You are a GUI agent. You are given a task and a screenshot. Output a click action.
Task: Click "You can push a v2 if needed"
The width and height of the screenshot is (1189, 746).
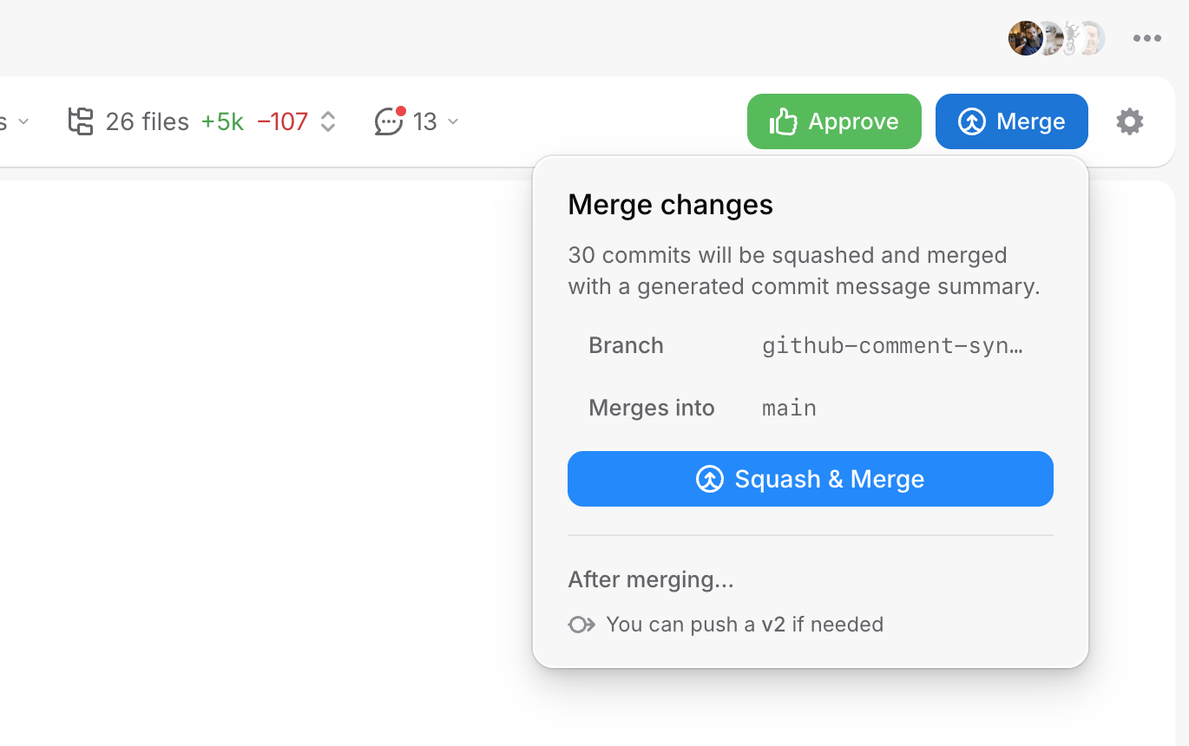coord(745,625)
